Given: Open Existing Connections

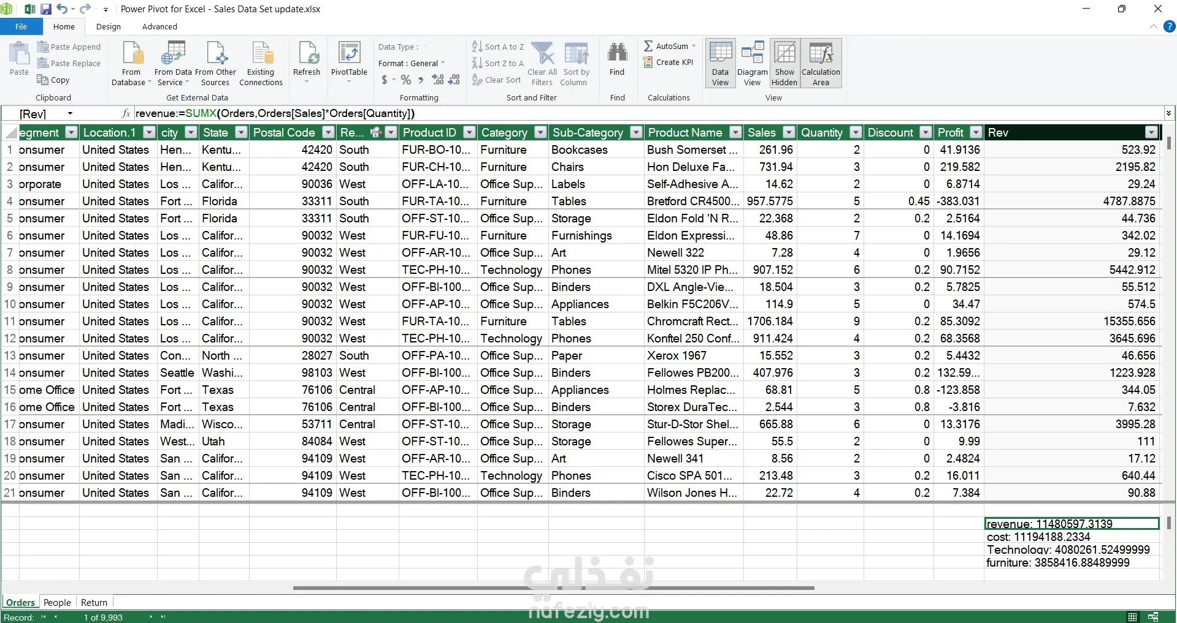Looking at the screenshot, I should (x=261, y=64).
